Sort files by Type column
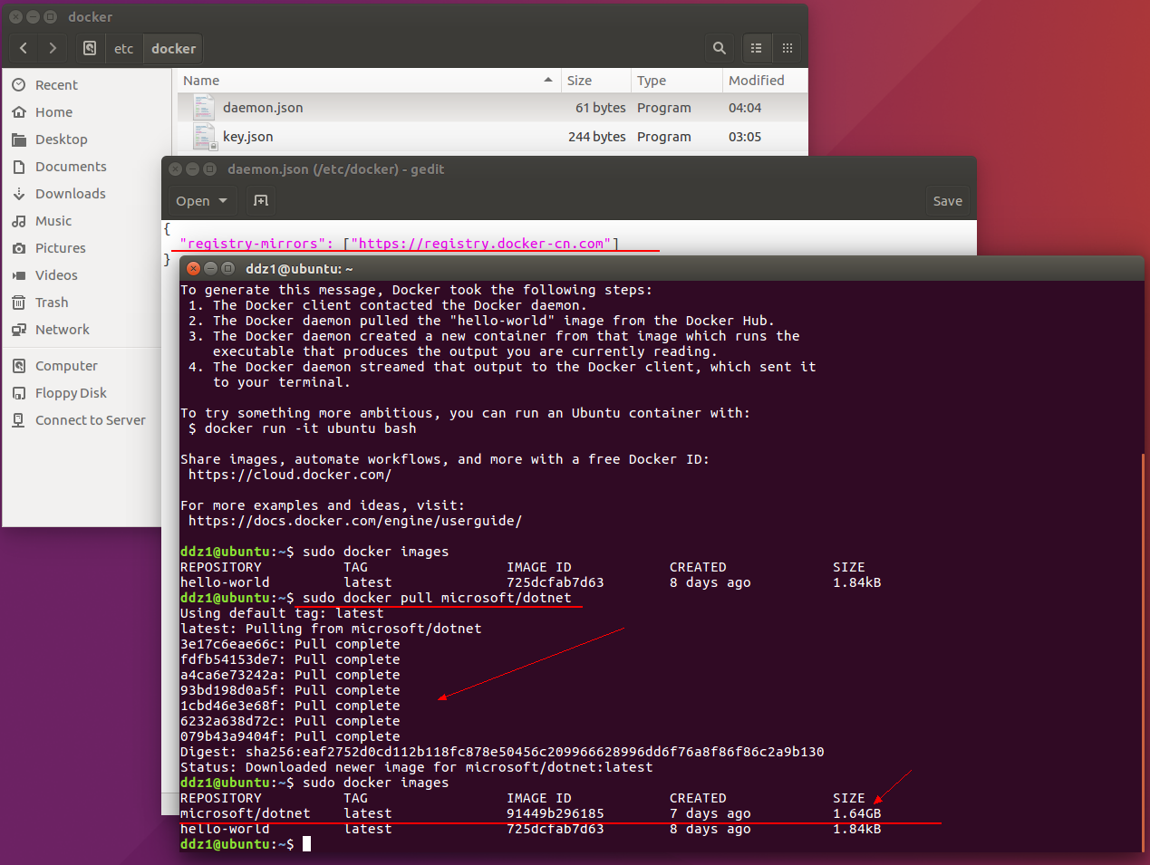This screenshot has height=865, width=1150. tap(676, 81)
